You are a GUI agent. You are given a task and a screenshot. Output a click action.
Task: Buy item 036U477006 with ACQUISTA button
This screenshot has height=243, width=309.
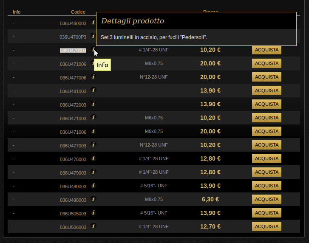pos(266,77)
